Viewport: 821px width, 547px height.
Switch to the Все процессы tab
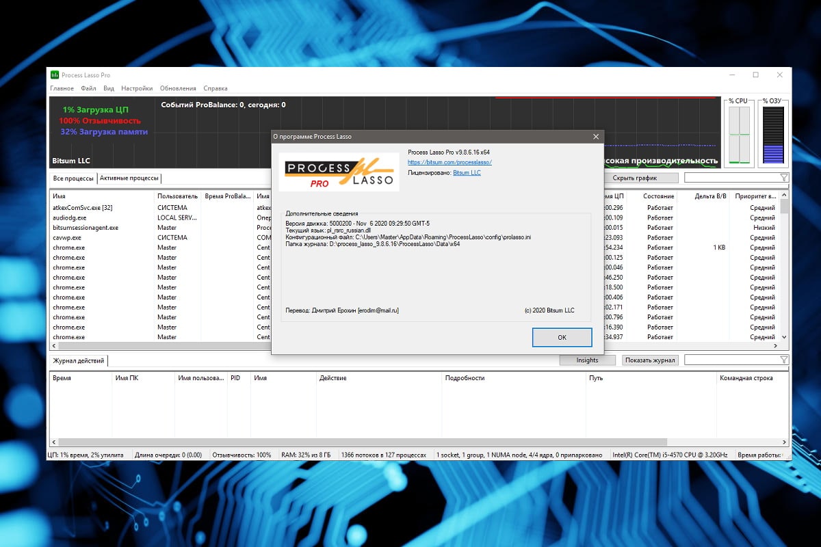point(73,178)
